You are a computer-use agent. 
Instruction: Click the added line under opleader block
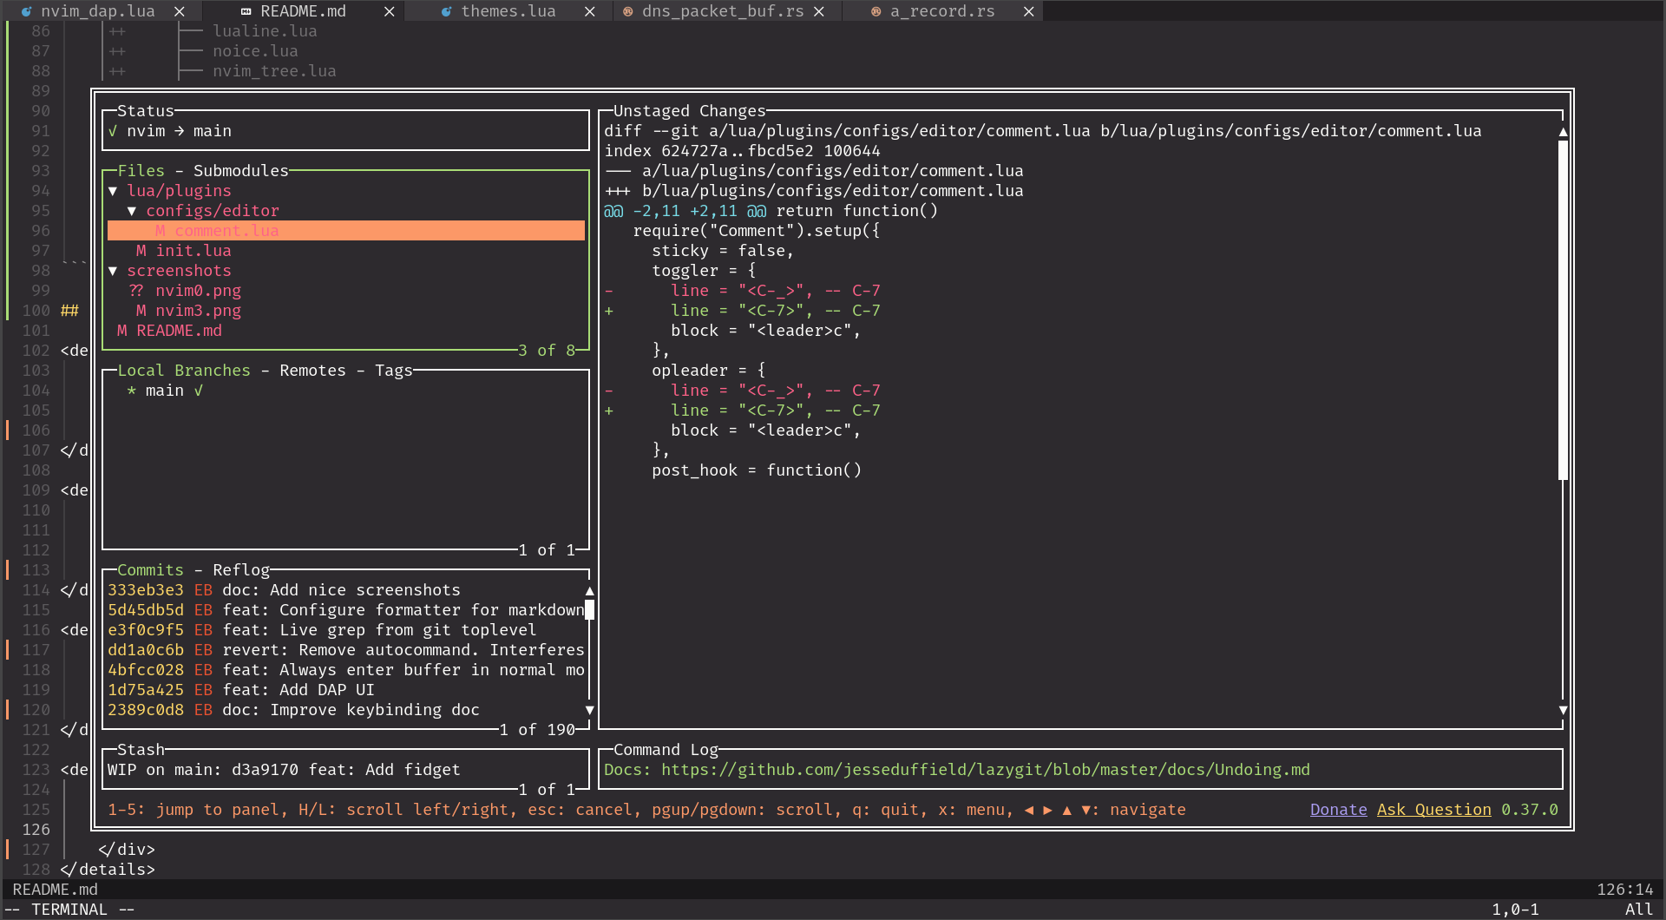pyautogui.click(x=743, y=411)
